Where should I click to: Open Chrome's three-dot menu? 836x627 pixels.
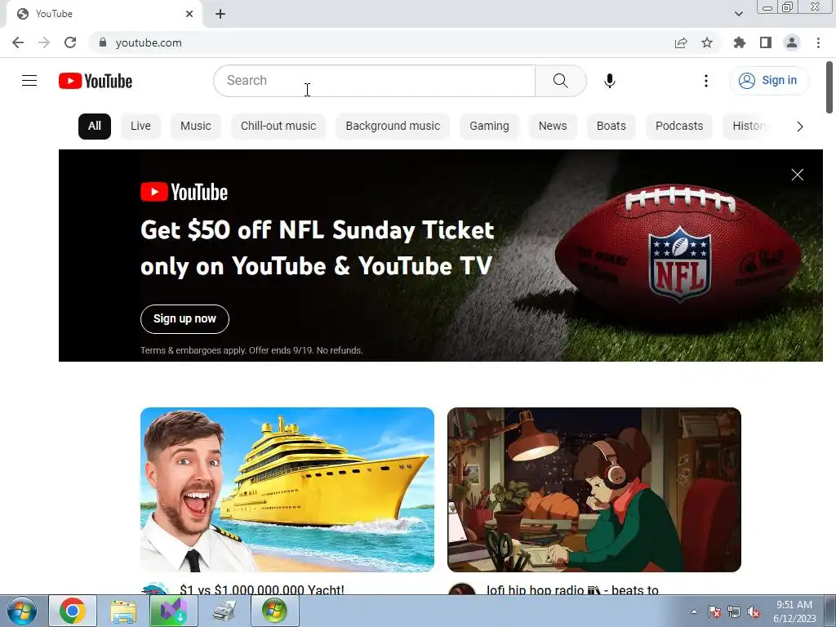click(x=818, y=42)
